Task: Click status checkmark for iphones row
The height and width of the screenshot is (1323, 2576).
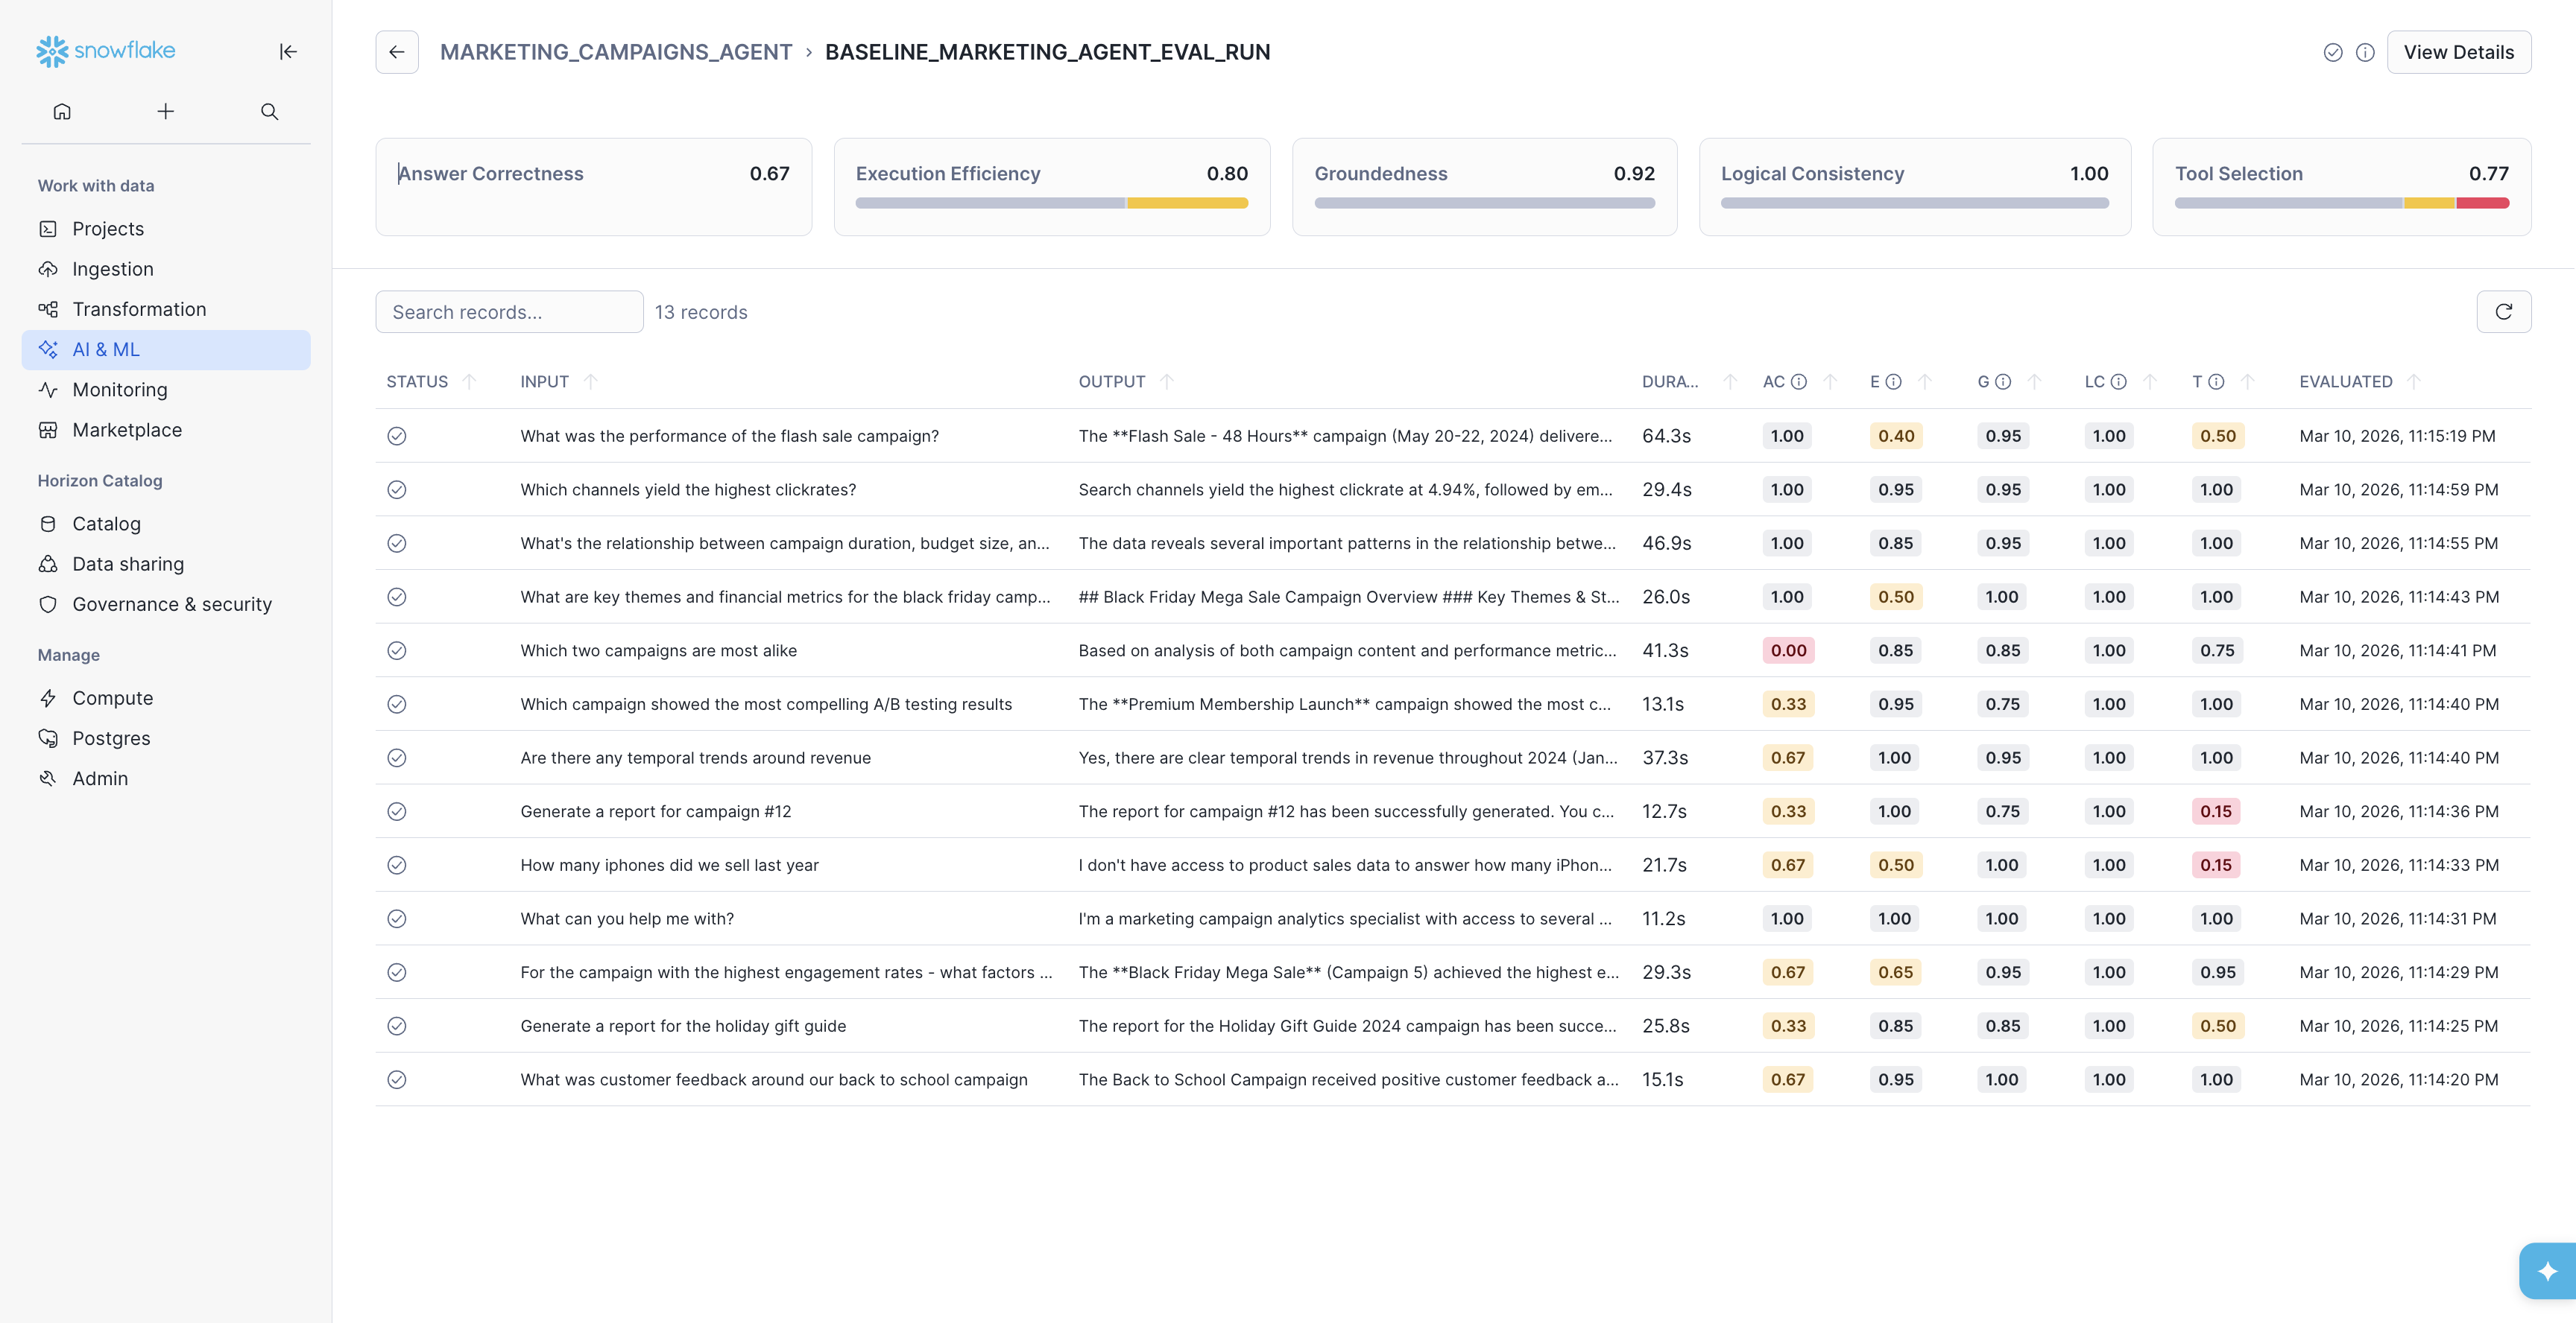Action: 397,866
